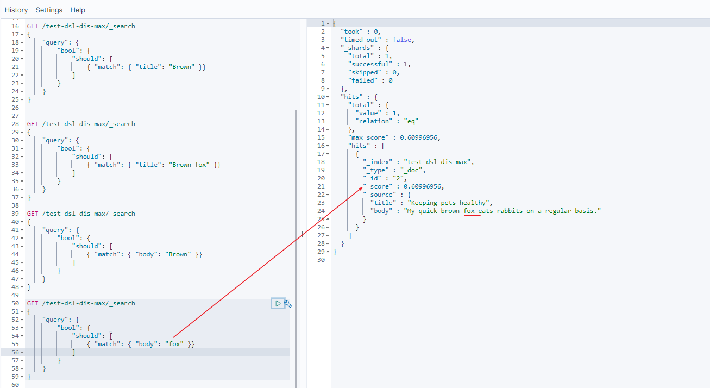Collapse the "query" block at editor line 30

(21, 140)
